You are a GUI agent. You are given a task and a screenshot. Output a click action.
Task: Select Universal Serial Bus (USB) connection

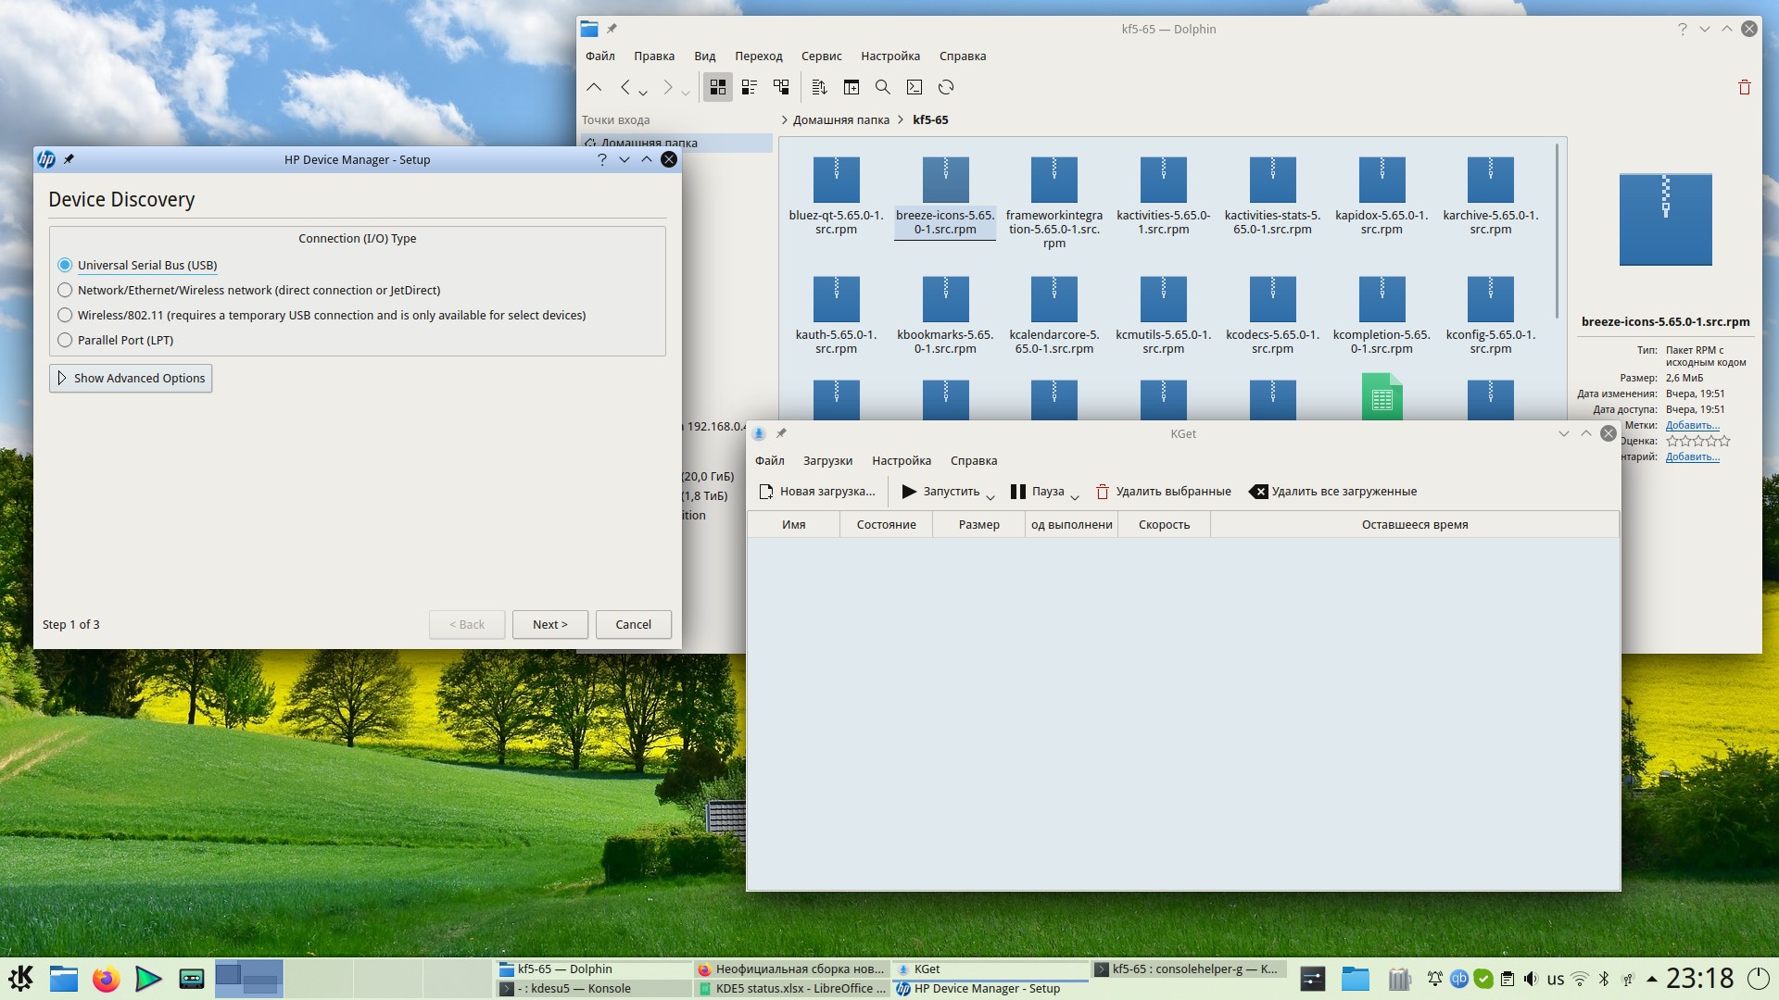point(65,266)
